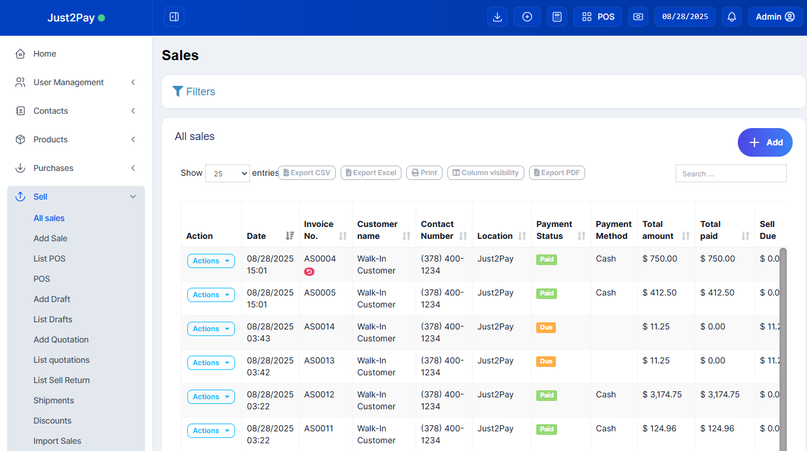Image resolution: width=807 pixels, height=451 pixels.
Task: Click the Products icon in the sidebar
Action: tap(20, 139)
